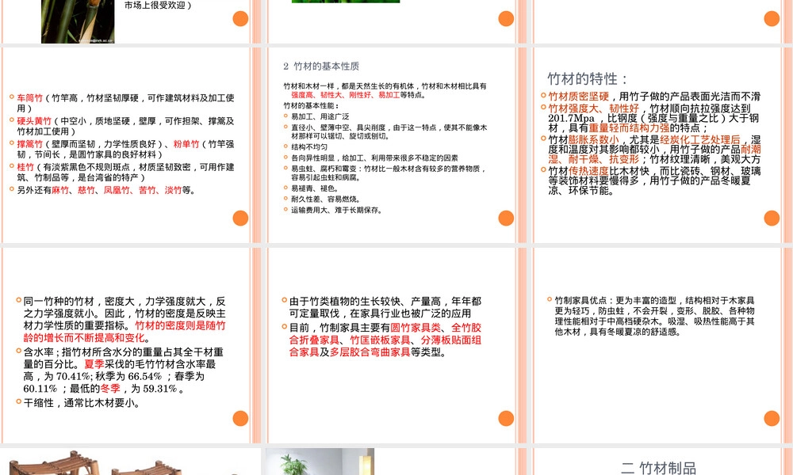Click the 硬头黄竹 bullet line
The width and height of the screenshot is (793, 475).
pos(125,126)
